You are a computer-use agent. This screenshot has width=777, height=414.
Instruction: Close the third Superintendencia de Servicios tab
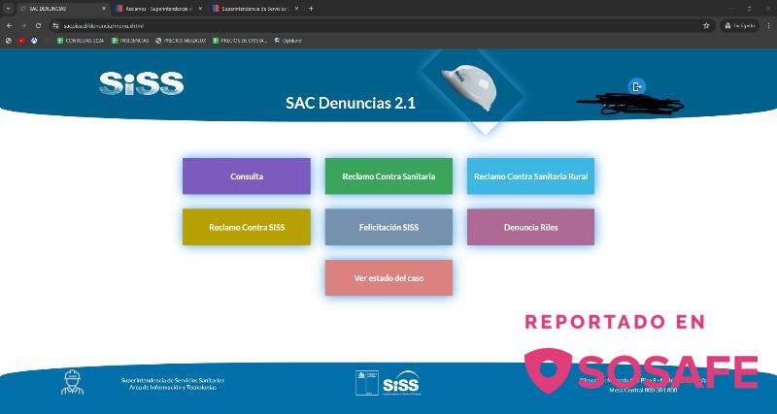(296, 9)
